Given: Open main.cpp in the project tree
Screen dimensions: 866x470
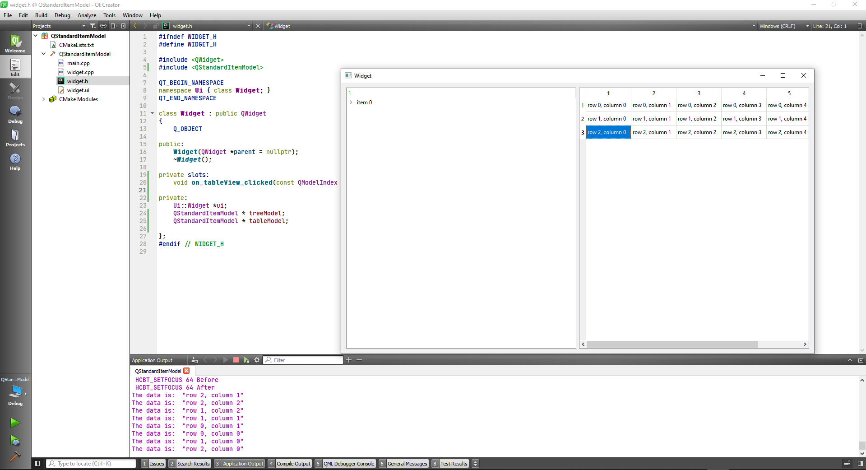Looking at the screenshot, I should click(x=78, y=63).
